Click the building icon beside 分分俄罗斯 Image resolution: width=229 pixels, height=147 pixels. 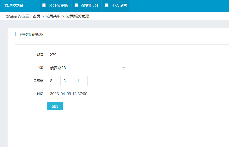tap(44, 5)
